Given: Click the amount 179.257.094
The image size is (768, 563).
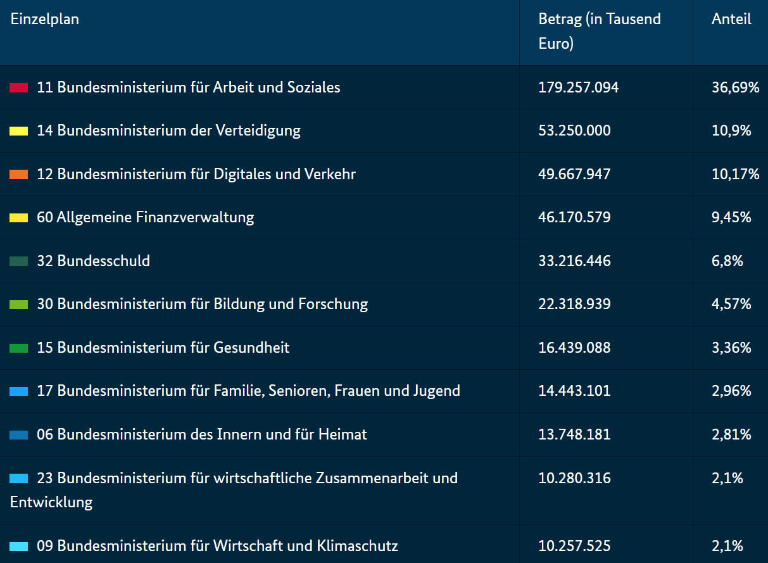Looking at the screenshot, I should [x=579, y=87].
